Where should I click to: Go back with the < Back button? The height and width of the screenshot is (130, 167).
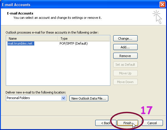tap(106, 123)
